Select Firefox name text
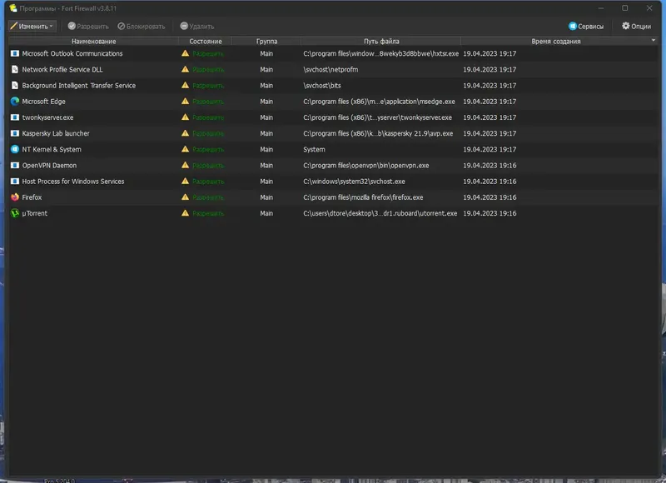This screenshot has width=666, height=483. tap(32, 197)
